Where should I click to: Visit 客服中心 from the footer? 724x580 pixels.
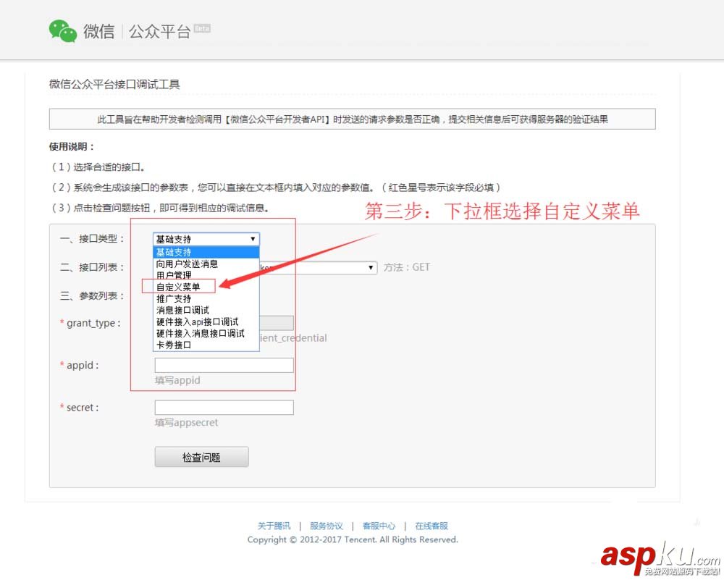point(379,526)
